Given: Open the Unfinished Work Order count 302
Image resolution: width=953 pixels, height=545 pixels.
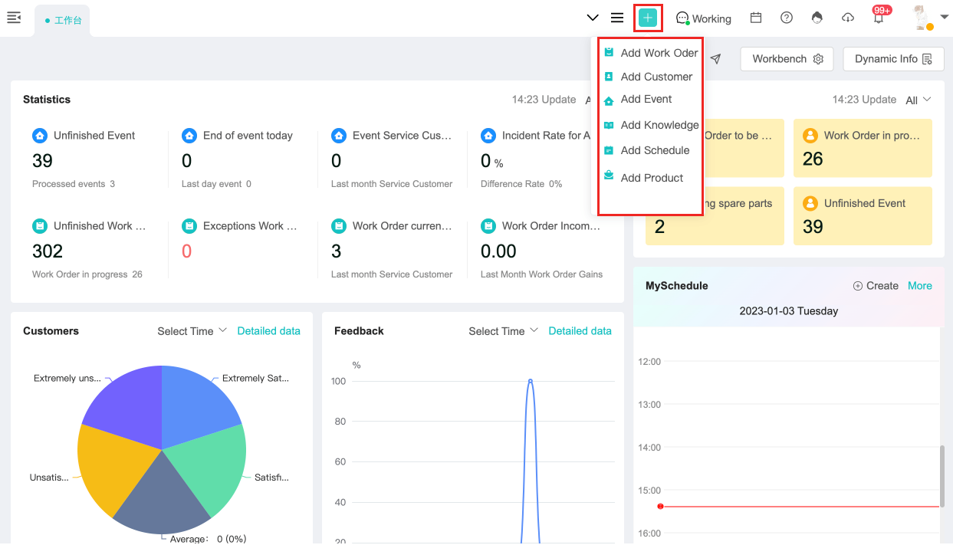Looking at the screenshot, I should point(48,251).
